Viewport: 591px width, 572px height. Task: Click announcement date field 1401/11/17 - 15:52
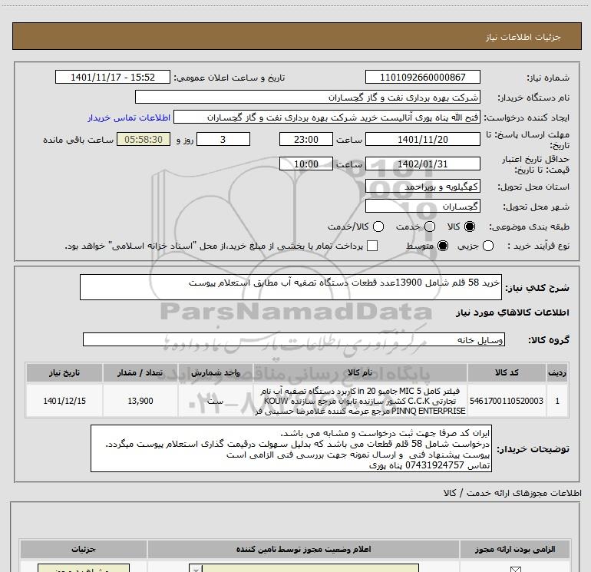point(113,77)
